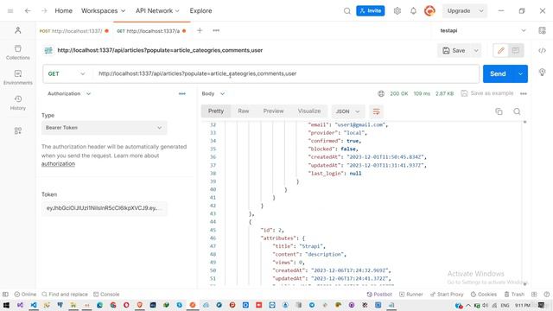
Task: Copy the response body
Action: [499, 111]
